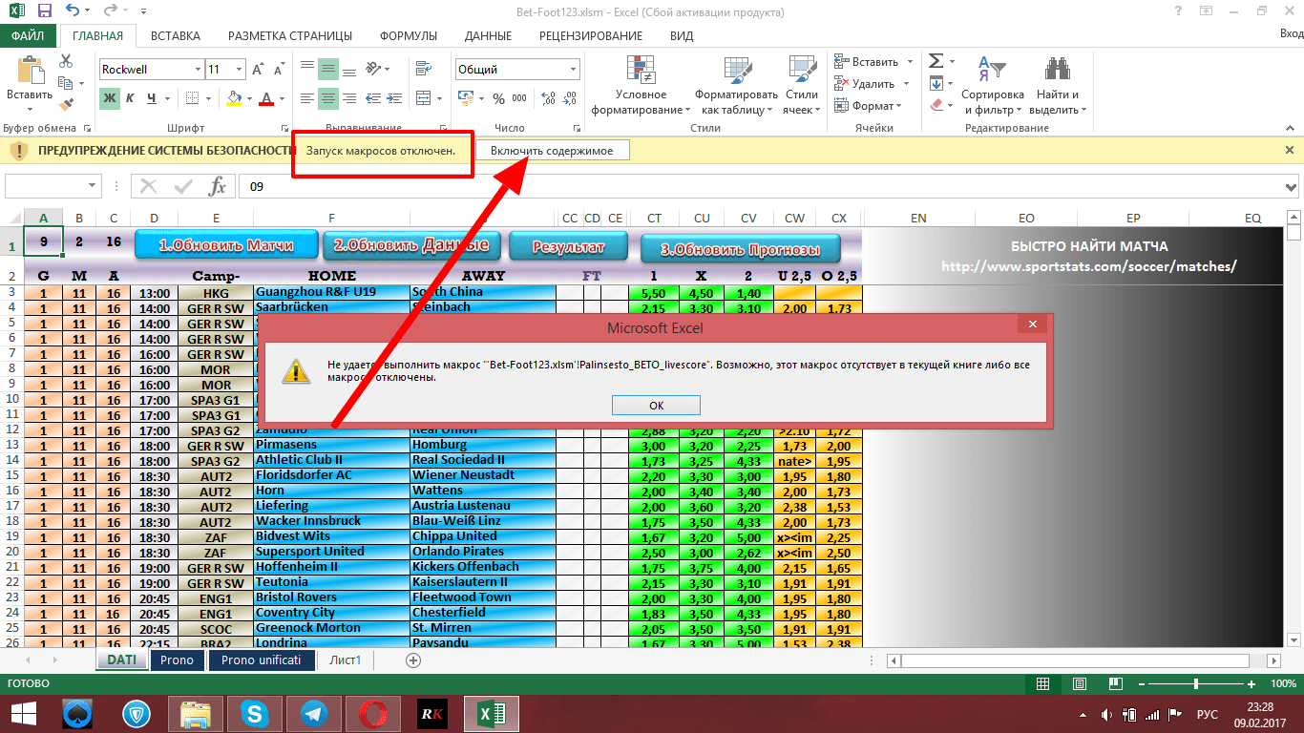The image size is (1304, 733).
Task: Click the AutoSum sigma icon
Action: coord(936,61)
